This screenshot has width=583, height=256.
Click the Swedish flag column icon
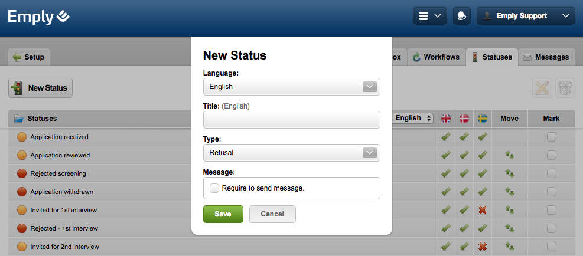coord(483,119)
